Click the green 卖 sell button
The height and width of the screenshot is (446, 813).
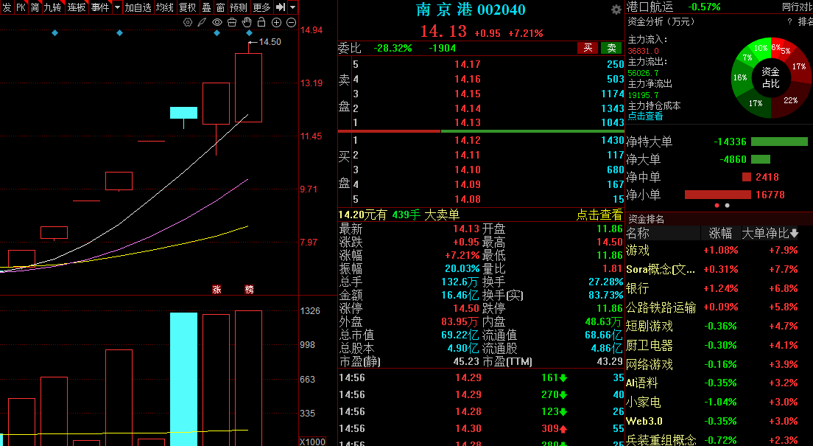point(611,48)
